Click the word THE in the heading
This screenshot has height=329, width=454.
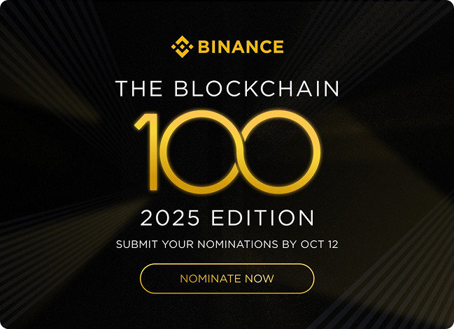[x=139, y=89]
